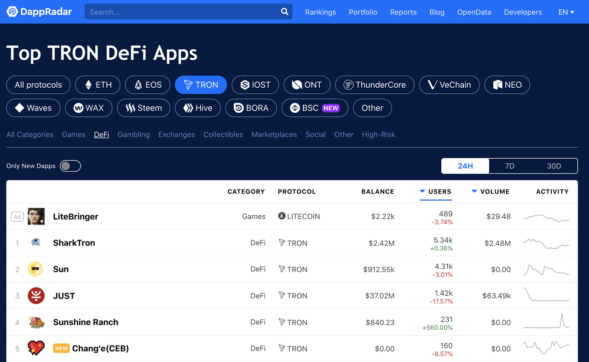The width and height of the screenshot is (589, 362).
Task: View the SharkTron activity sparkline chart
Action: click(546, 243)
